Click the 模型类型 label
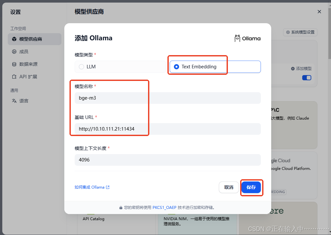The height and width of the screenshot is (235, 331). pyautogui.click(x=84, y=55)
